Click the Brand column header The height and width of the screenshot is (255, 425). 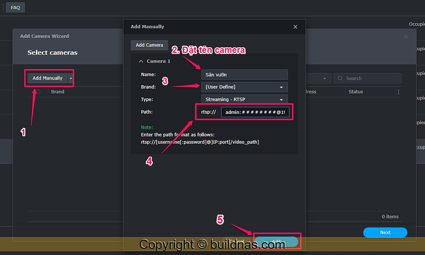pos(58,92)
